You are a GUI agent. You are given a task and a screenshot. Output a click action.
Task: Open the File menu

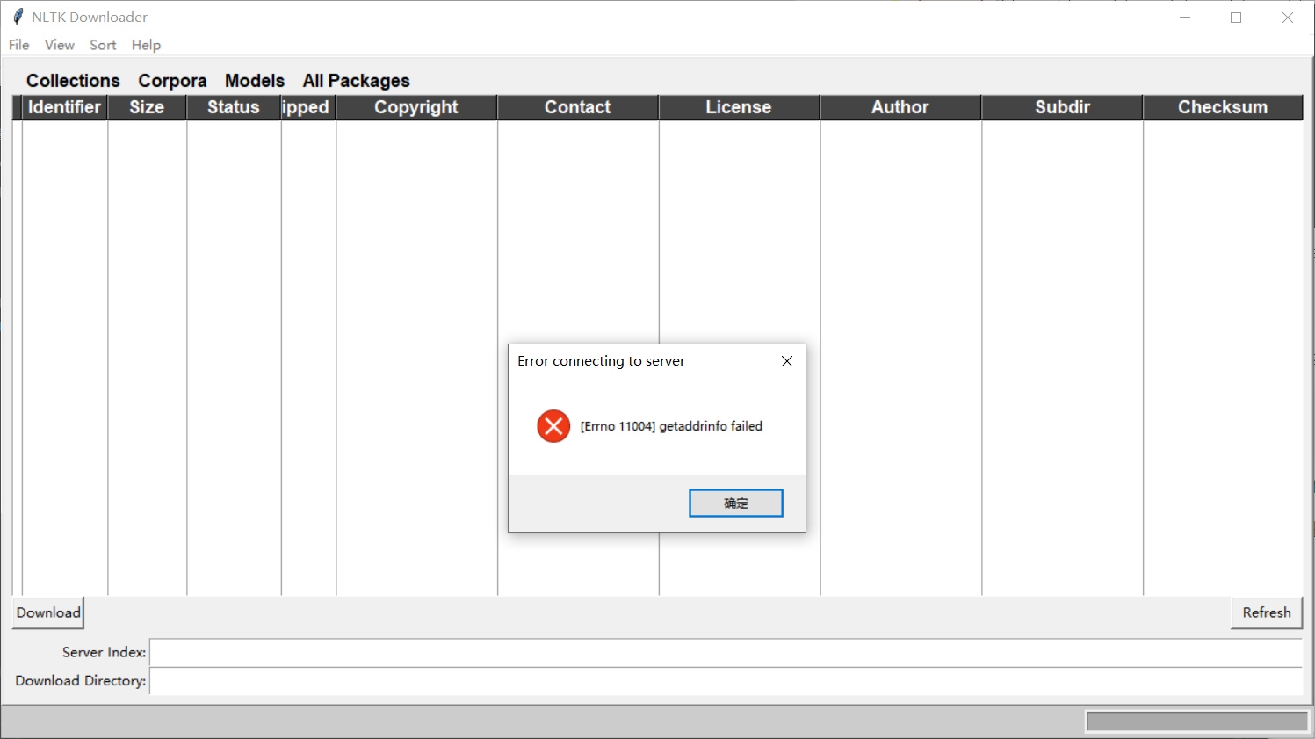pos(19,45)
